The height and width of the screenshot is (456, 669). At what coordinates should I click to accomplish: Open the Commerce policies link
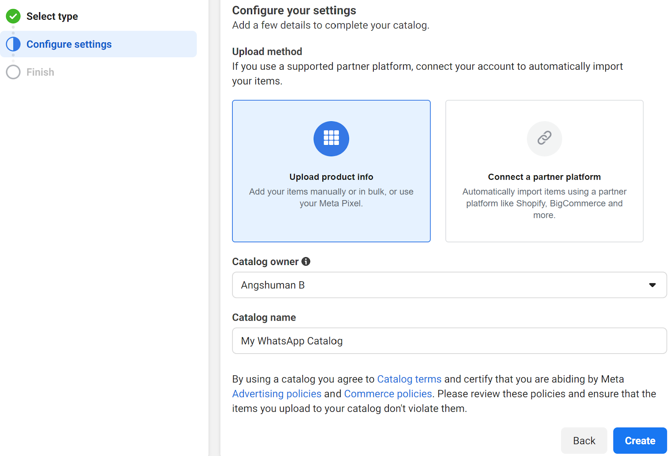click(x=388, y=394)
